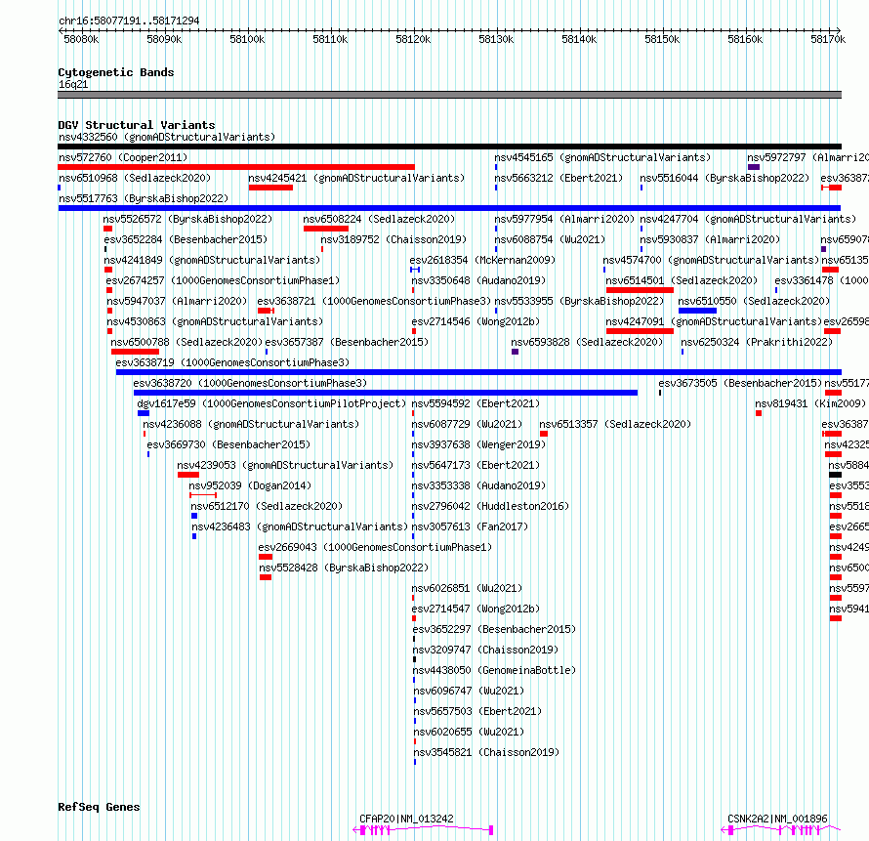The height and width of the screenshot is (841, 869).
Task: Open nsv5947037 (Almarri2020) label
Action: pos(177,301)
